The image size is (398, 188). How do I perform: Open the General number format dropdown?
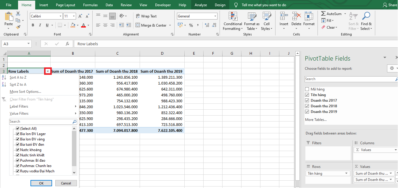pyautogui.click(x=215, y=16)
